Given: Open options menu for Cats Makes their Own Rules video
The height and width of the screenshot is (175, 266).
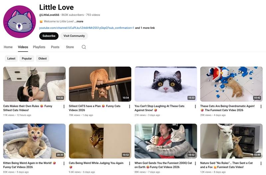Looking at the screenshot, I should click(x=64, y=106).
